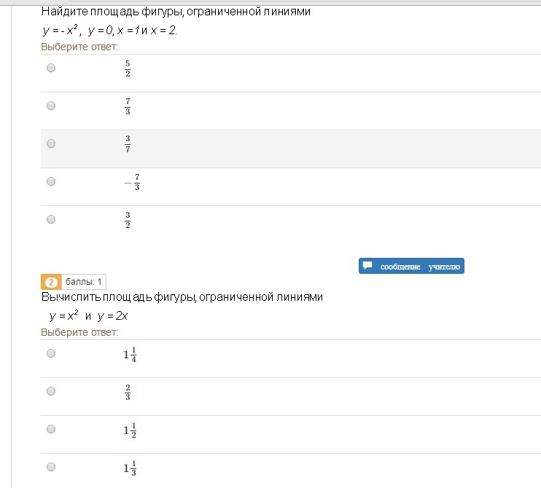The height and width of the screenshot is (488, 541).
Task: Pick the radio button for 1 1/2
Action: (51, 429)
